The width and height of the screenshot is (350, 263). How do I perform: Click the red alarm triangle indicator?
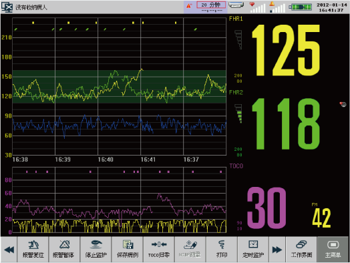(x=189, y=5)
